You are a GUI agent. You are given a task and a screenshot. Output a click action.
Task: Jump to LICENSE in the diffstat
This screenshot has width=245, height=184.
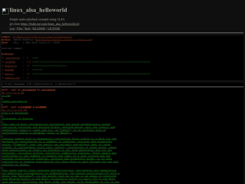pyautogui.click(x=10, y=62)
